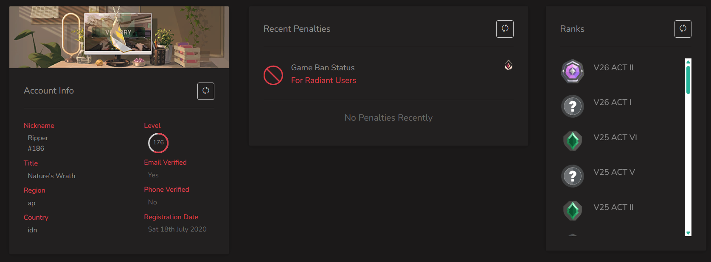Select the V25 ACT VI rank label
Viewport: 711px width, 262px height.
(615, 138)
